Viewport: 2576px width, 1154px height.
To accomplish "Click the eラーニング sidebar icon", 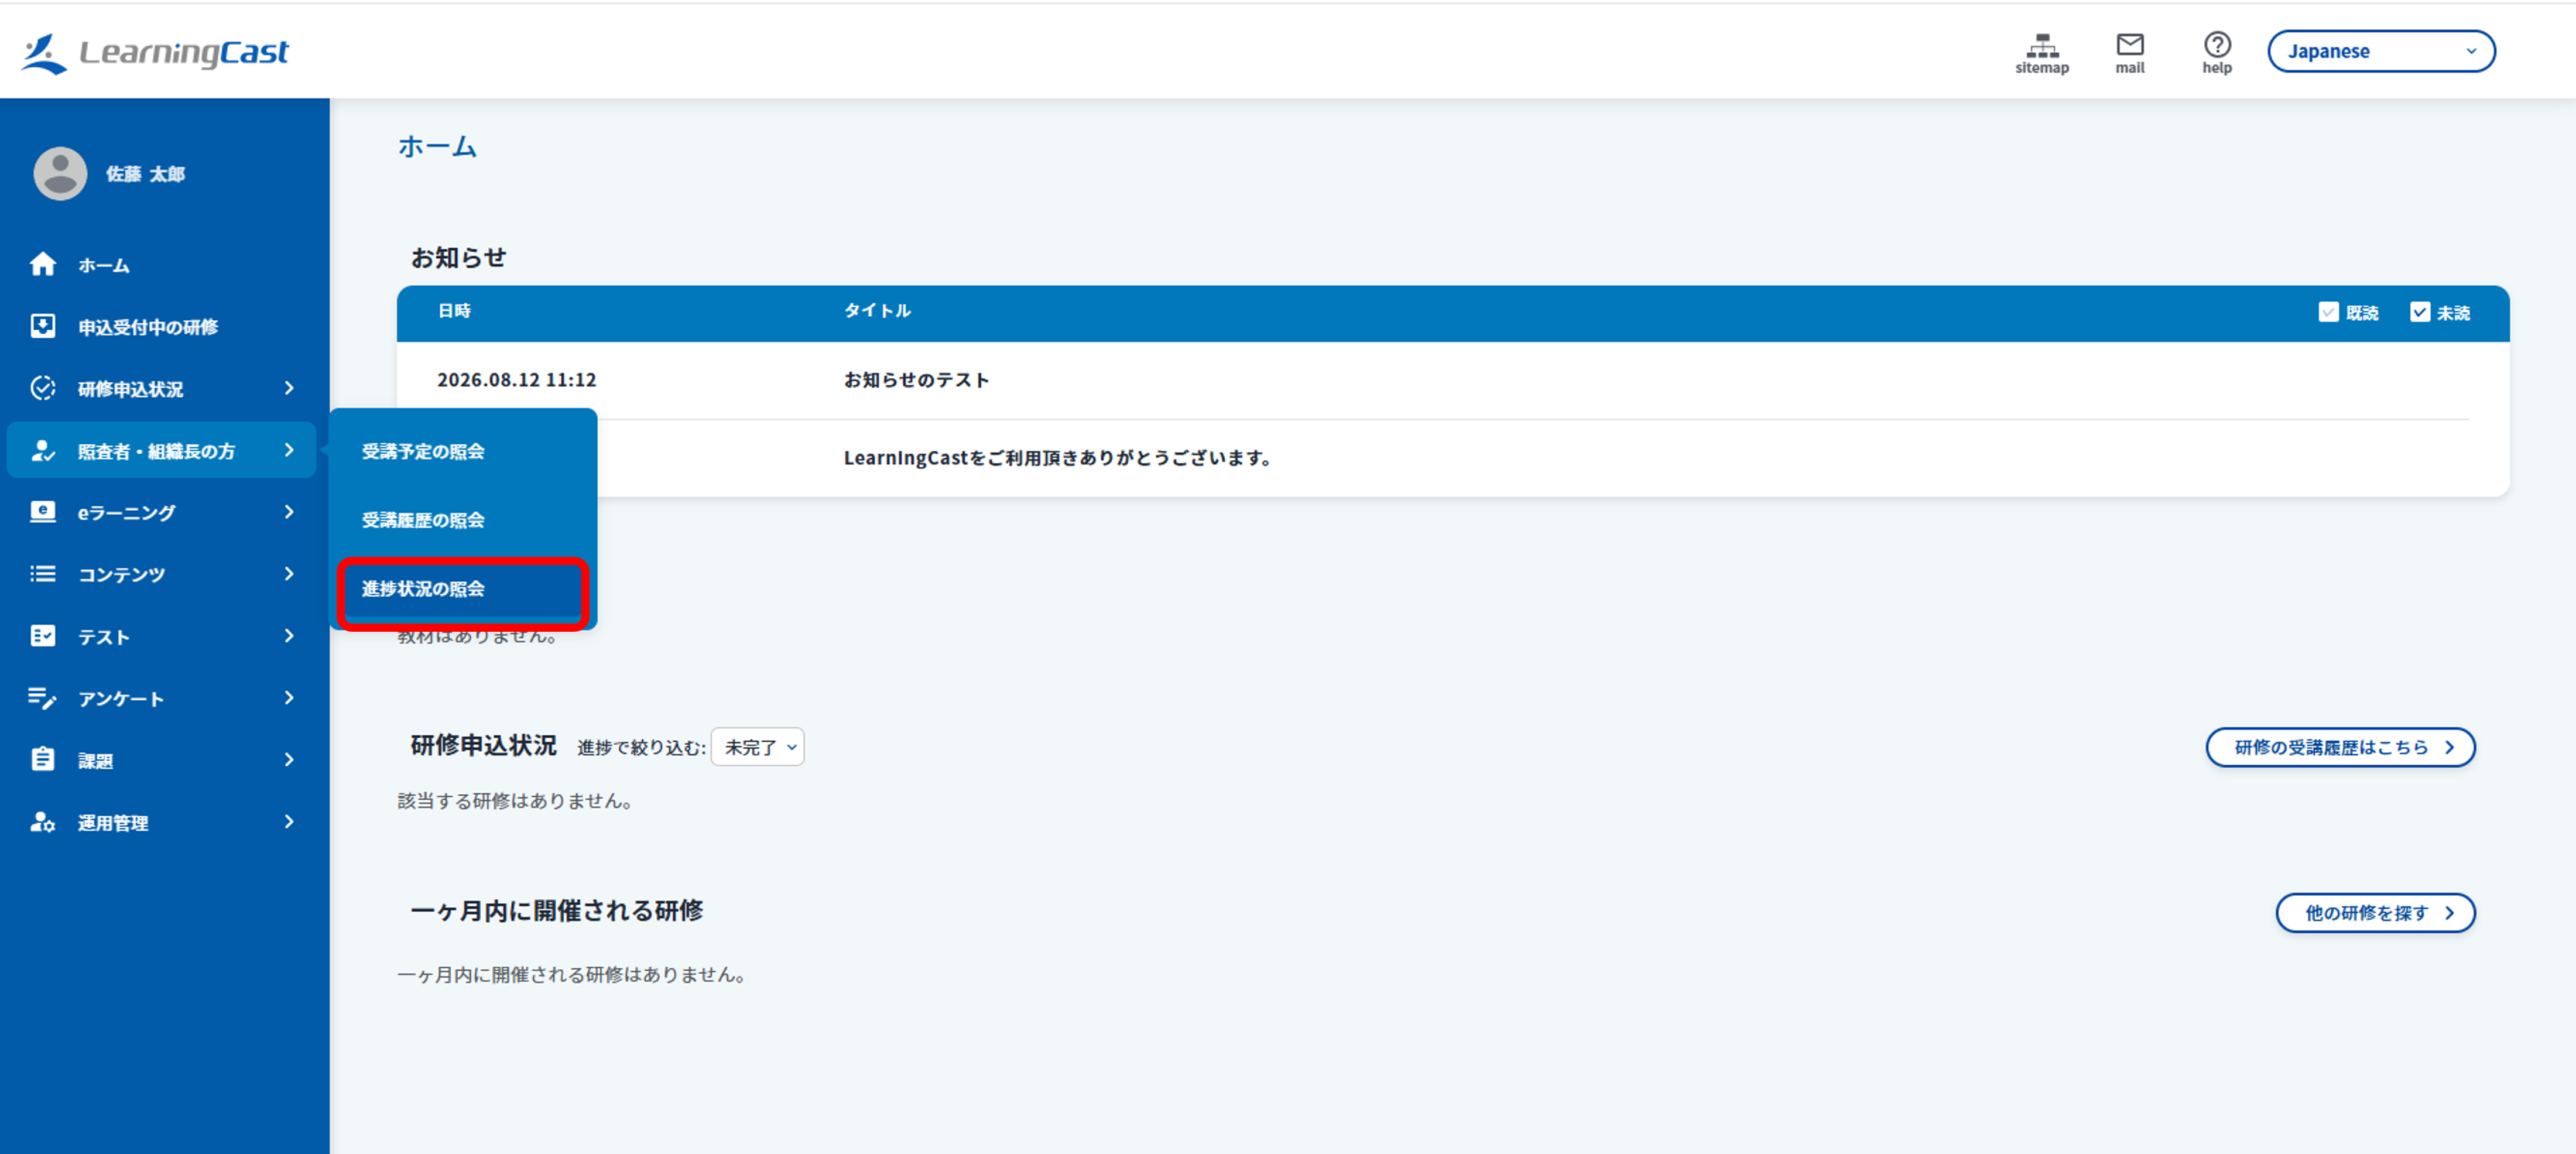I will pos(43,512).
